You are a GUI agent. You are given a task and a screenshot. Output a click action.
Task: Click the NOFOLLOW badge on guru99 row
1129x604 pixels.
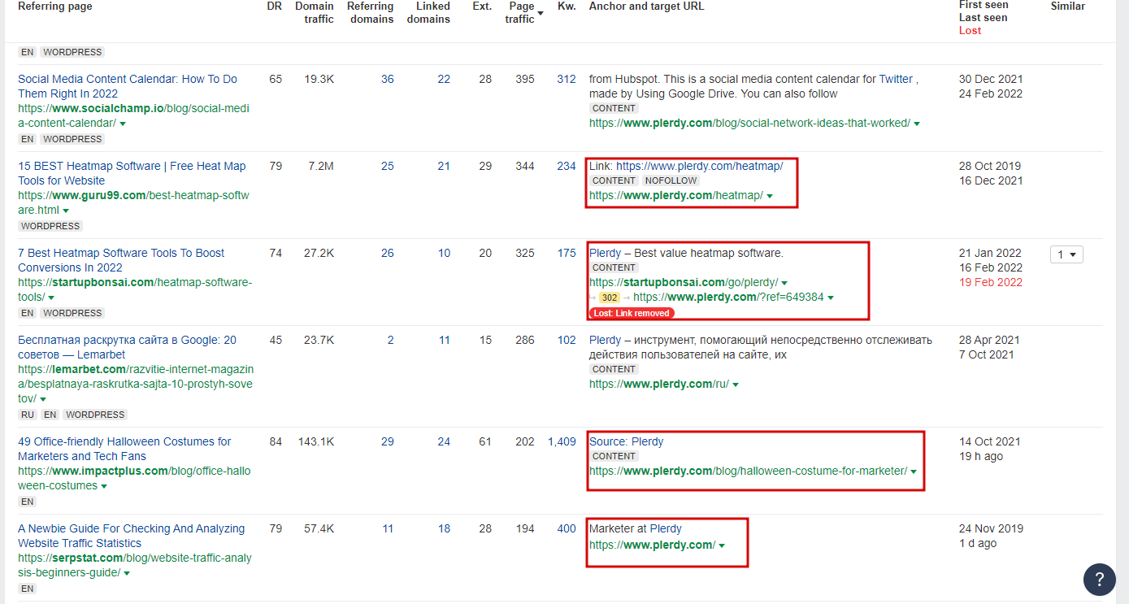tap(671, 180)
